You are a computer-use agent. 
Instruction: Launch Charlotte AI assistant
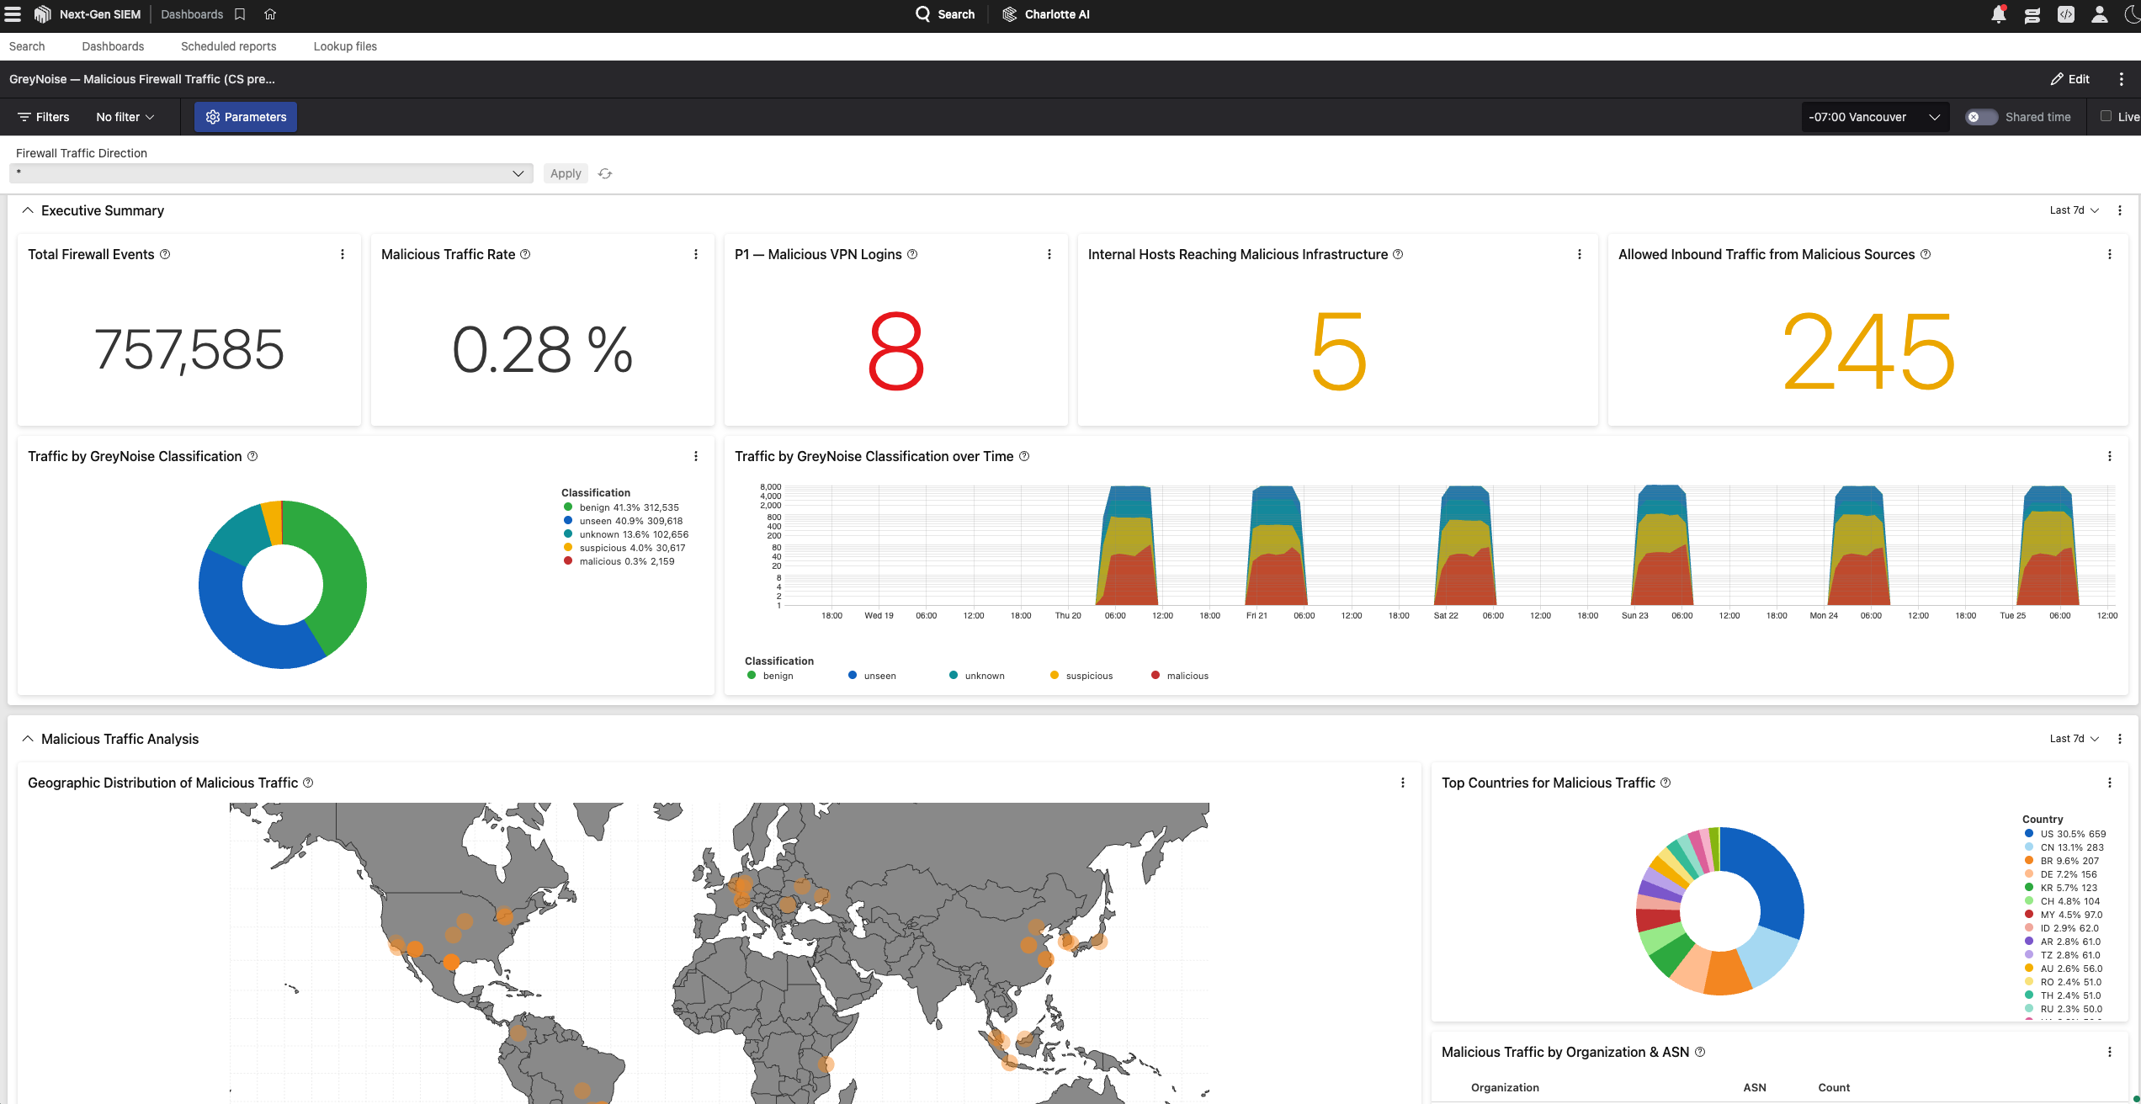point(1046,14)
